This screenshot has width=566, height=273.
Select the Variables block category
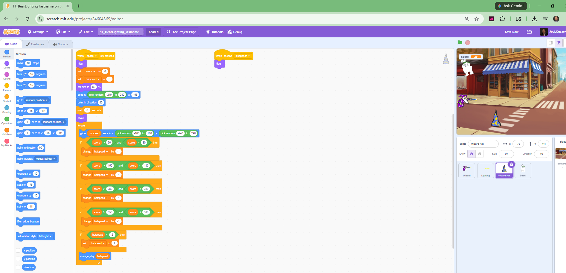pos(7,132)
